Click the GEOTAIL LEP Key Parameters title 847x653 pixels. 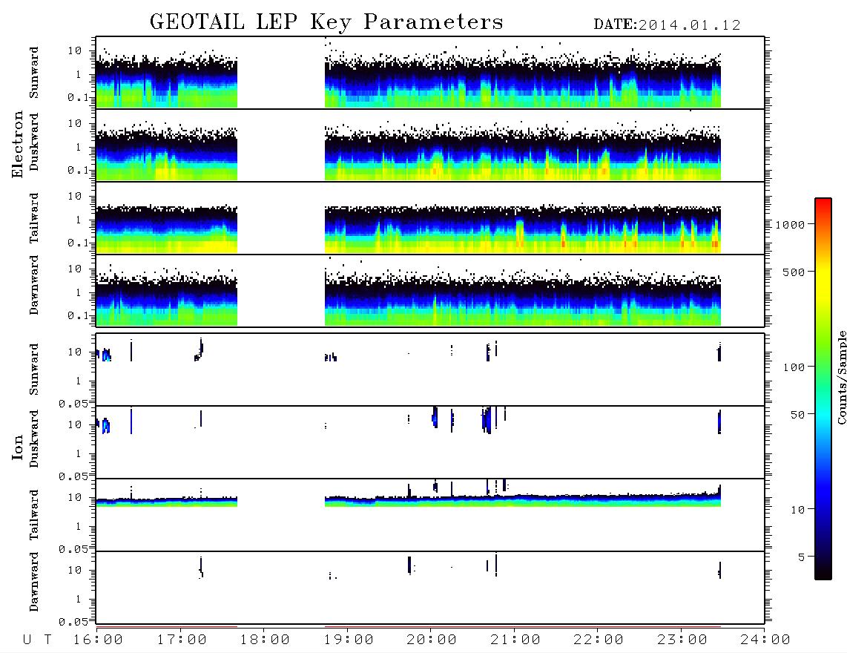tap(326, 22)
